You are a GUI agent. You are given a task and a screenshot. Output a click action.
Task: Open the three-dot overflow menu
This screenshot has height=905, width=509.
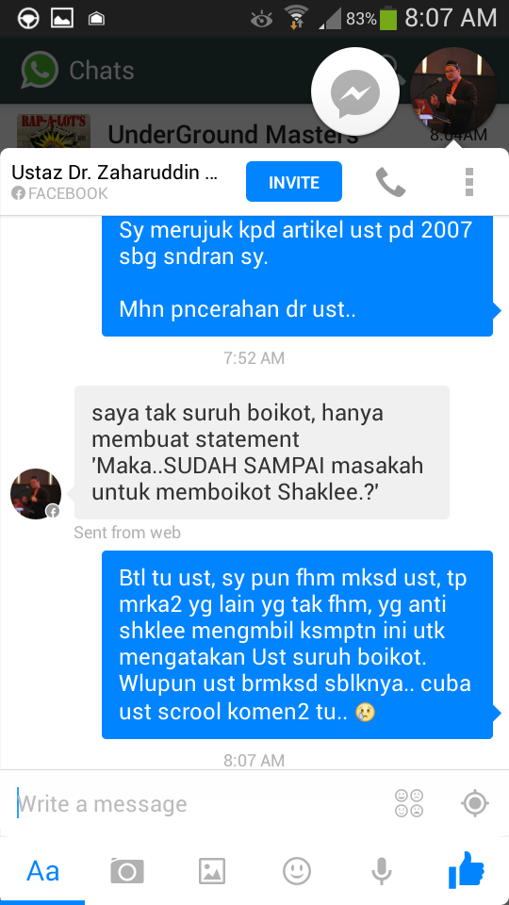coord(469,182)
